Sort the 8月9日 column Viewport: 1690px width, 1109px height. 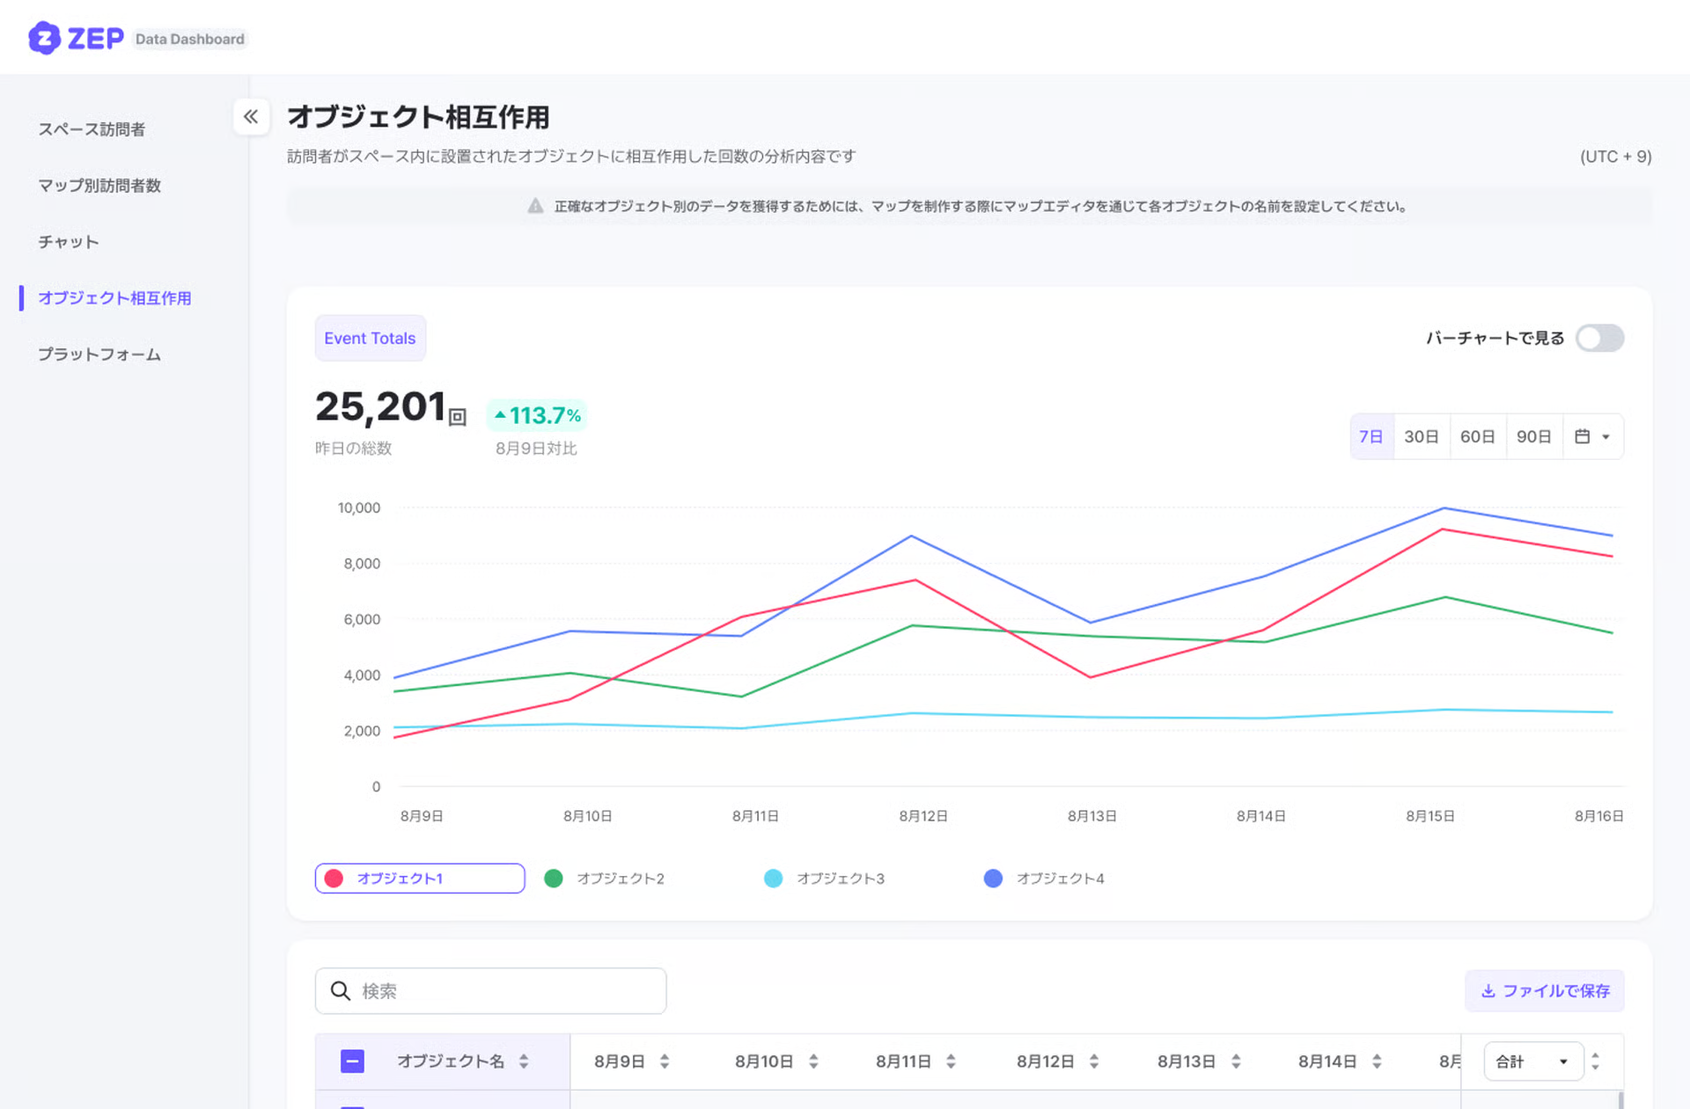(x=665, y=1062)
